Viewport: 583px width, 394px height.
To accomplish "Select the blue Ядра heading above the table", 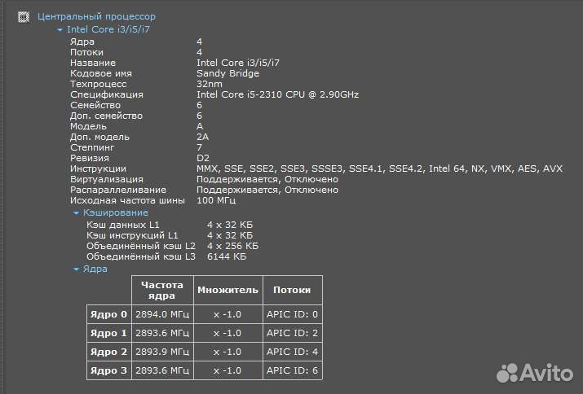I will [x=95, y=269].
